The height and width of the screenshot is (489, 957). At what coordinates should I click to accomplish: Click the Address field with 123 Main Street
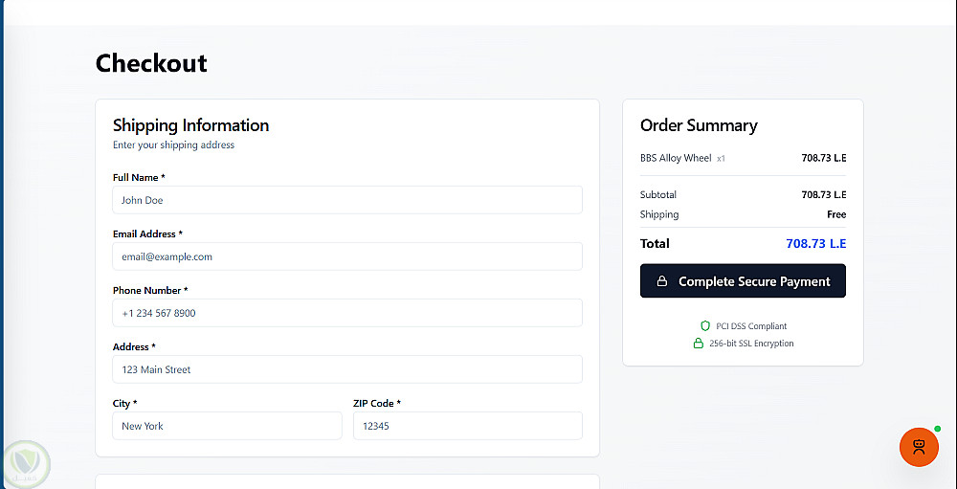[346, 369]
